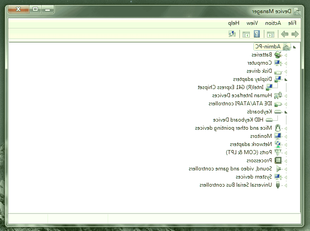The image size is (310, 231).
Task: Click the mouse icon for pointing devices
Action: point(278,128)
